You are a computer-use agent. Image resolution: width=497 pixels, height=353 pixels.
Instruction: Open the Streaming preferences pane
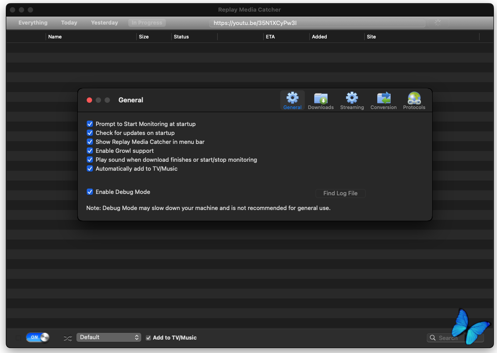coord(352,101)
